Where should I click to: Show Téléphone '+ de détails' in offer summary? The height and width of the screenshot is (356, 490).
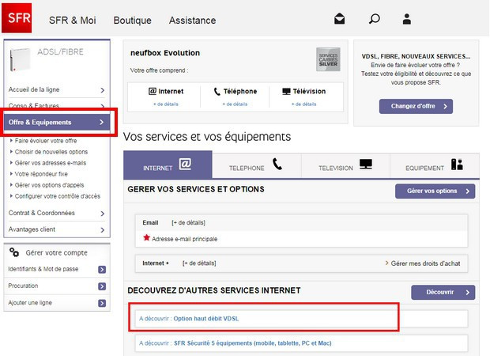pos(235,104)
